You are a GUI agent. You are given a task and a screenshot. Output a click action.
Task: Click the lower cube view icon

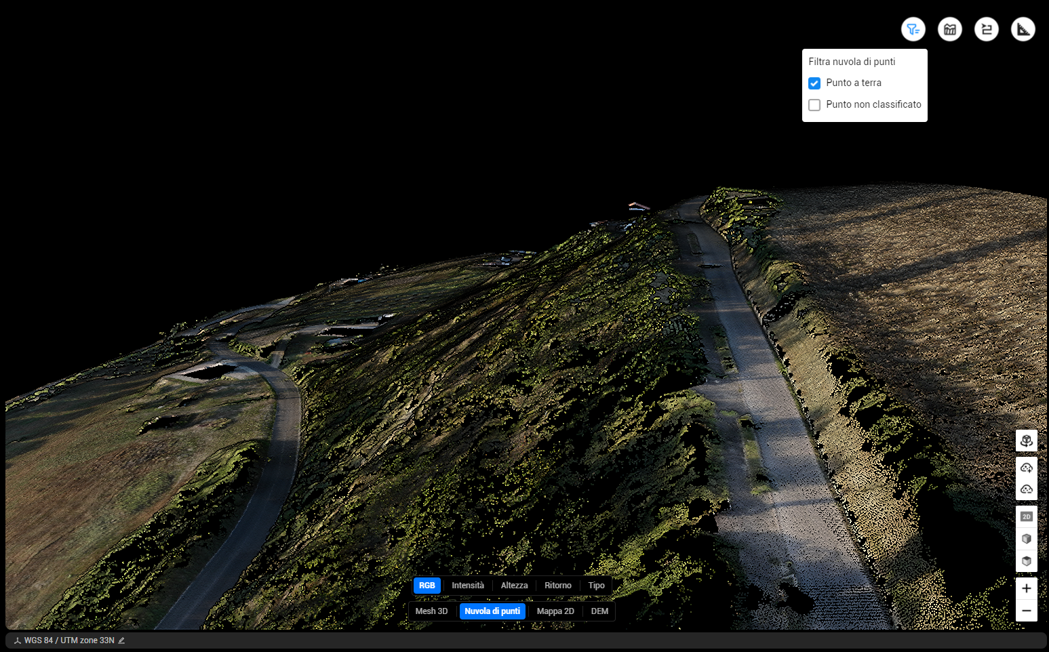[x=1026, y=561]
